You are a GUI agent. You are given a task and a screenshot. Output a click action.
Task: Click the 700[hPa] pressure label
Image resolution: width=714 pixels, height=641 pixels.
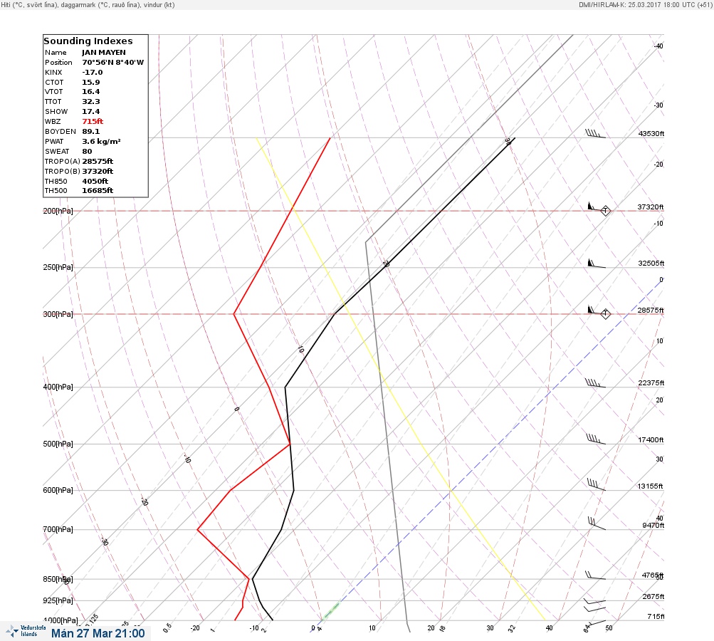click(x=58, y=529)
